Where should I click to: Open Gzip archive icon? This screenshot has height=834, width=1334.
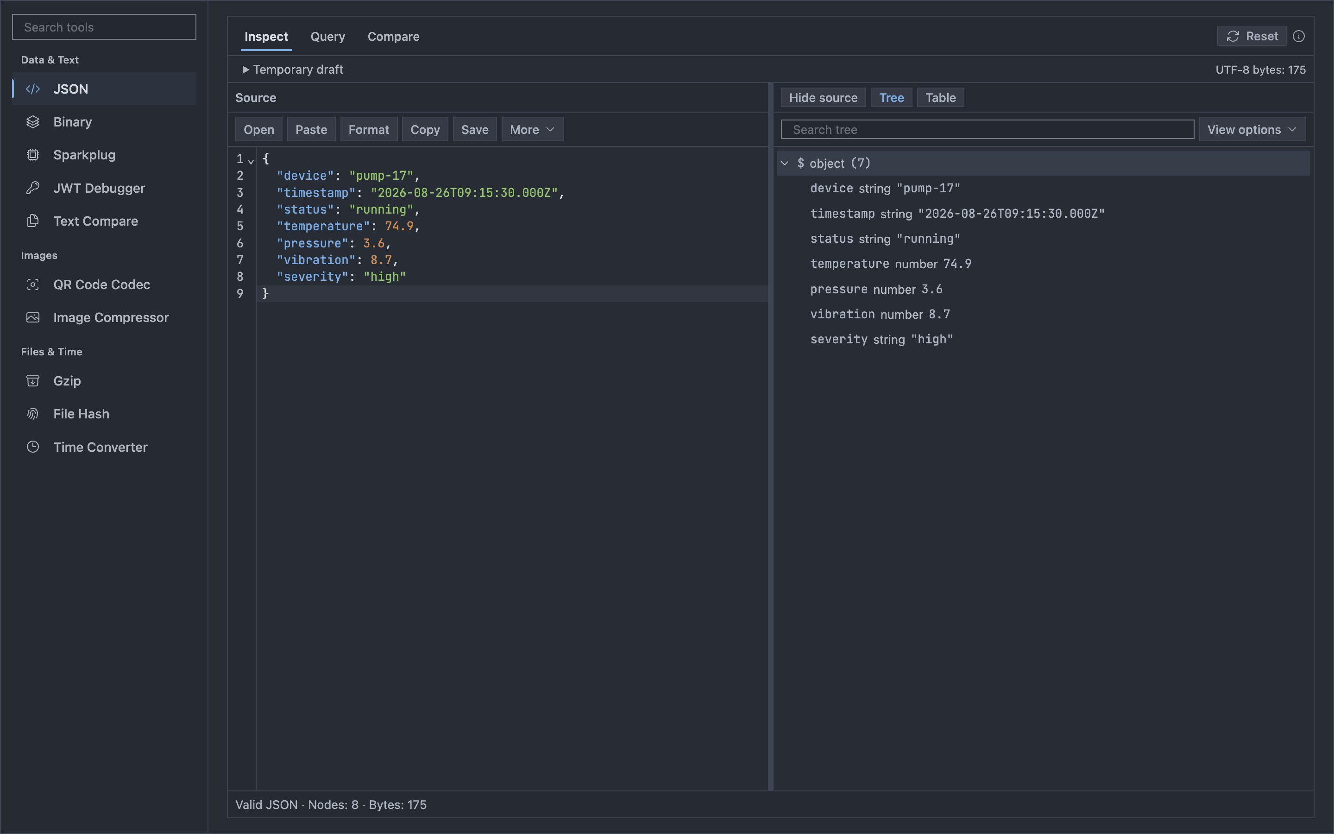33,381
